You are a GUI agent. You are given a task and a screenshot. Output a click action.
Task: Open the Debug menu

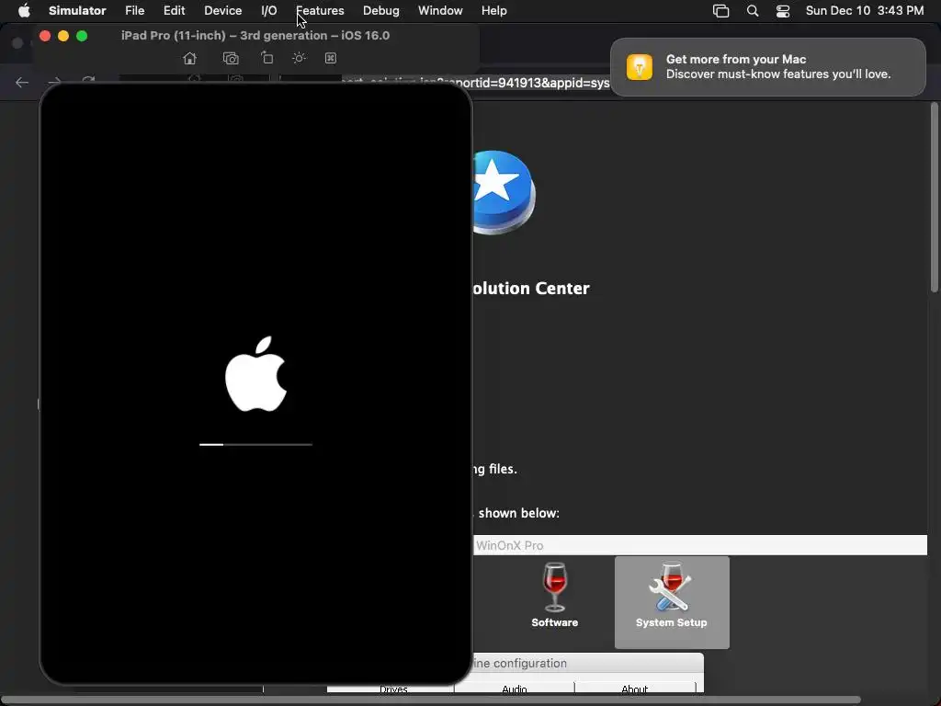pyautogui.click(x=381, y=11)
